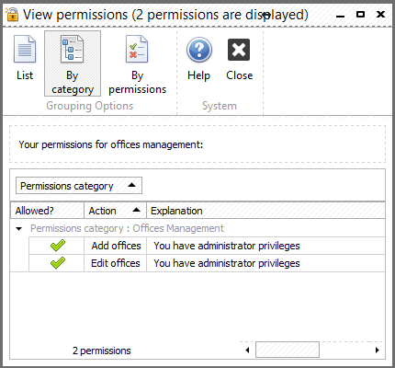Choose By permissions grouping icon

tap(137, 50)
